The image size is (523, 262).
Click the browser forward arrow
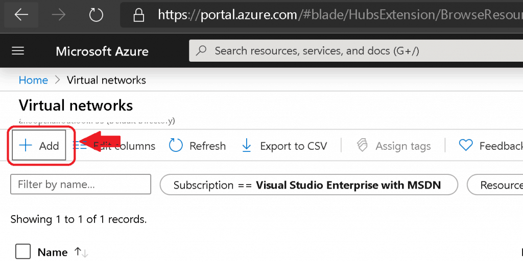click(x=58, y=15)
